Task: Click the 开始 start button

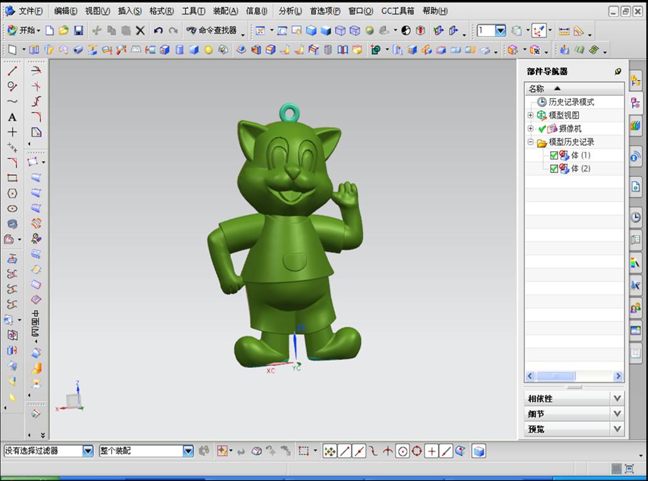Action: point(24,30)
